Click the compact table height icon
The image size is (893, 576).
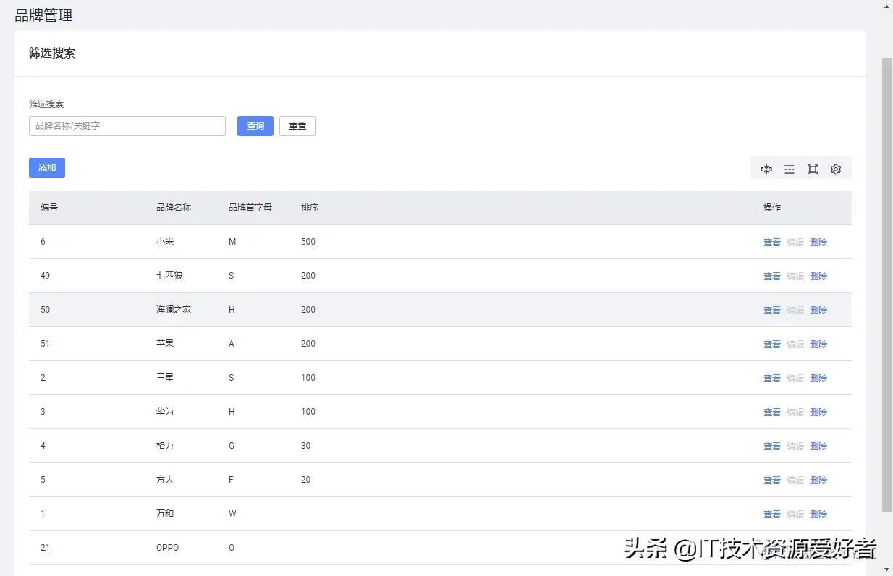[766, 169]
